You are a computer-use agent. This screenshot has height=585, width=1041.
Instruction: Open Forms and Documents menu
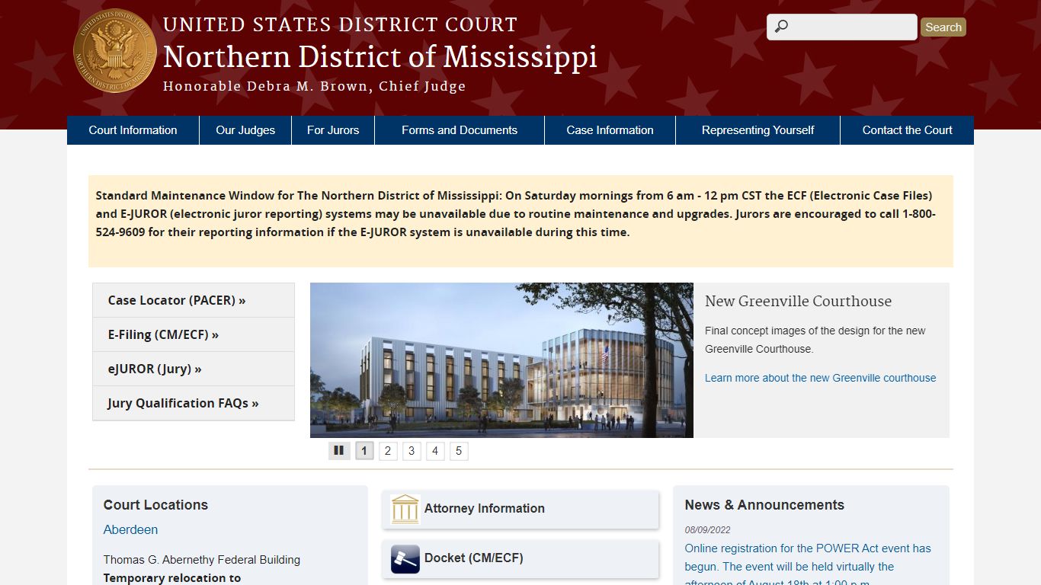coord(460,130)
